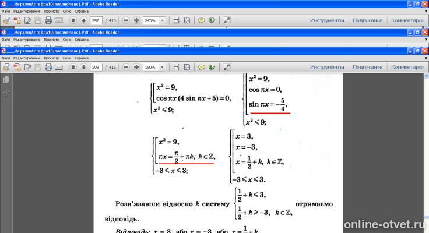
Task: Click the email envelope icon in page-298 toolbar
Action: [x=58, y=67]
